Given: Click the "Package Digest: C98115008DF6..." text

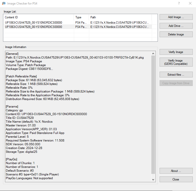Looking at the screenshot, I should pyautogui.click(x=29, y=69).
